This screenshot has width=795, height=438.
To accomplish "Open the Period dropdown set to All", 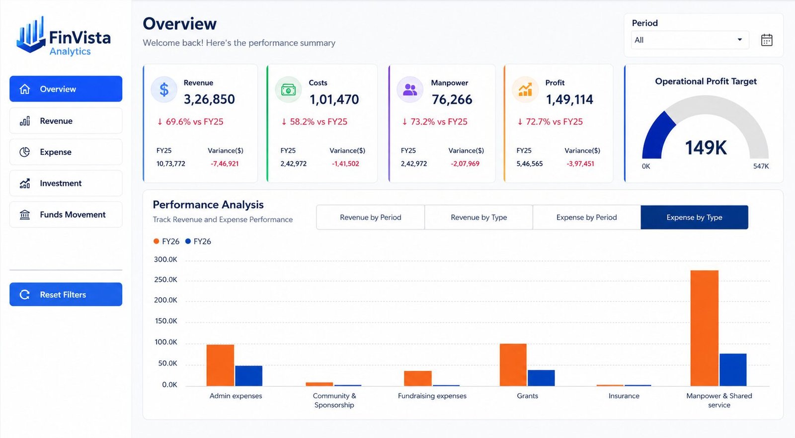I will (690, 40).
